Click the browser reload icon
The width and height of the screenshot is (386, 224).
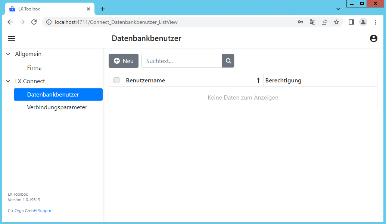[34, 22]
